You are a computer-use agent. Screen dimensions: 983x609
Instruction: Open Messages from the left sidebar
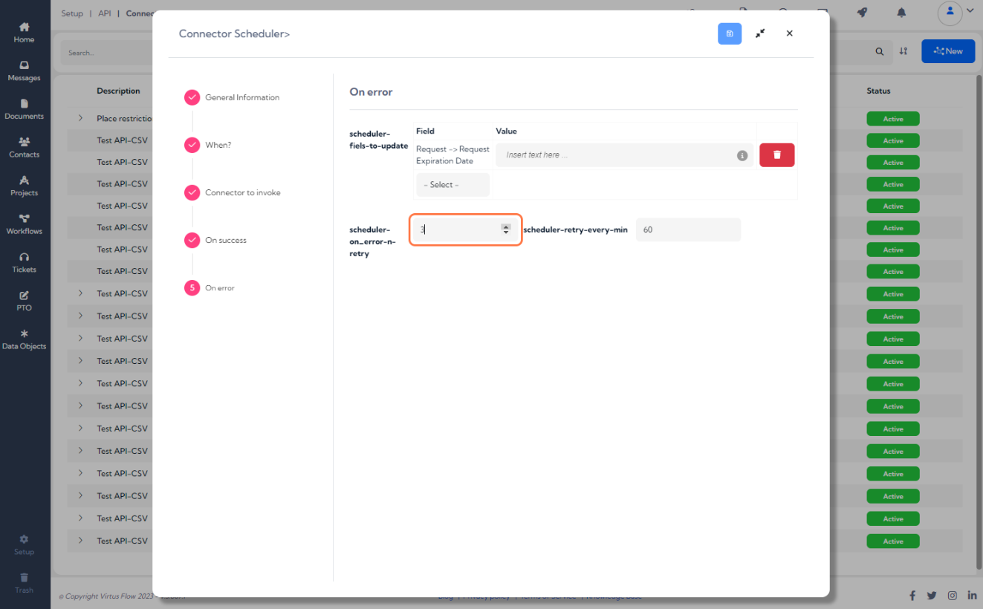(24, 71)
